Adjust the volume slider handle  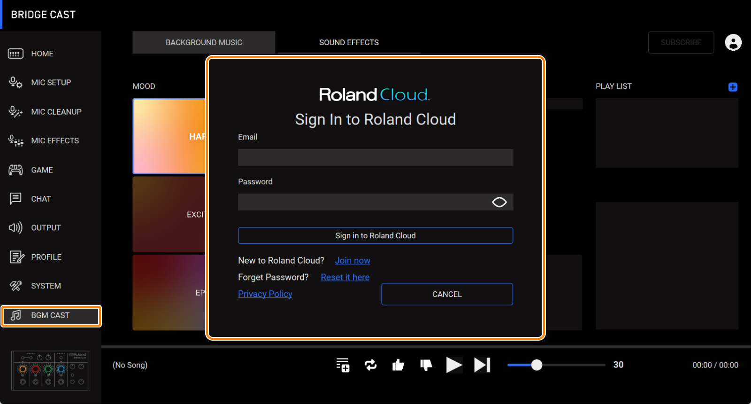click(x=537, y=365)
